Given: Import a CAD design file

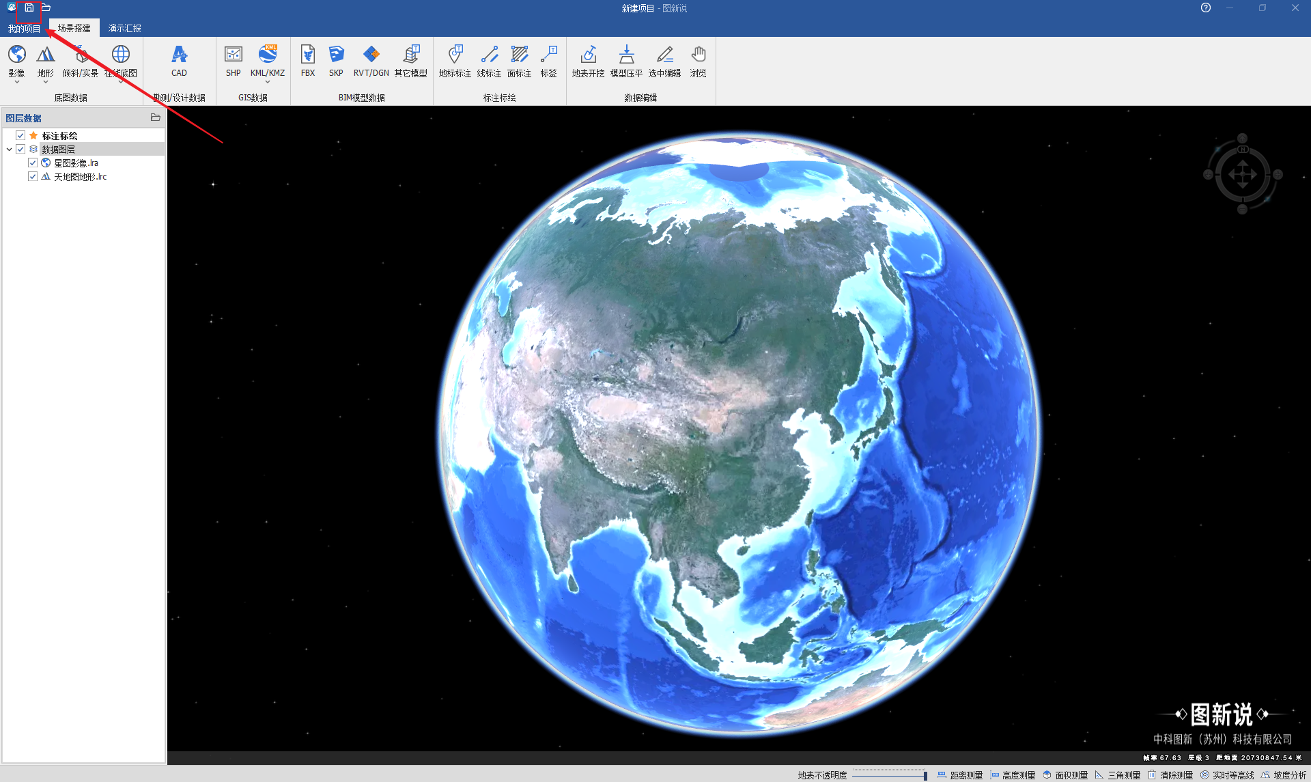Looking at the screenshot, I should click(179, 60).
